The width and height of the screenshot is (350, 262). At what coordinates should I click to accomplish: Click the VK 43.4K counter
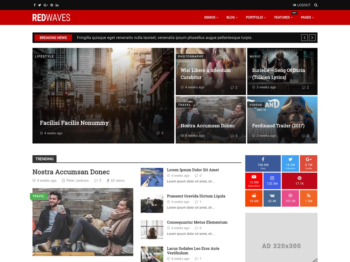[272, 198]
